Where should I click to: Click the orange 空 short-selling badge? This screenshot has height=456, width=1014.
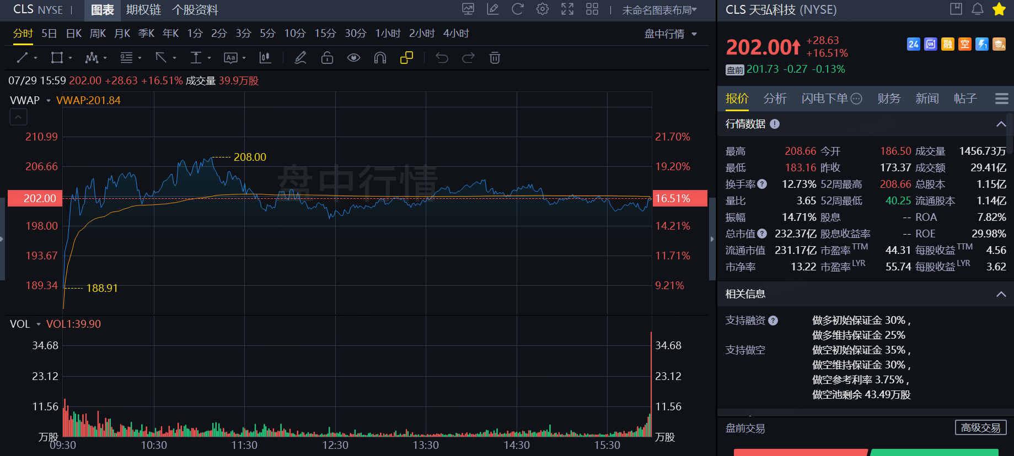(965, 44)
